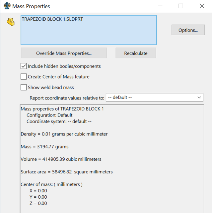
Task: Click the Surface area result line
Action: (x=67, y=172)
